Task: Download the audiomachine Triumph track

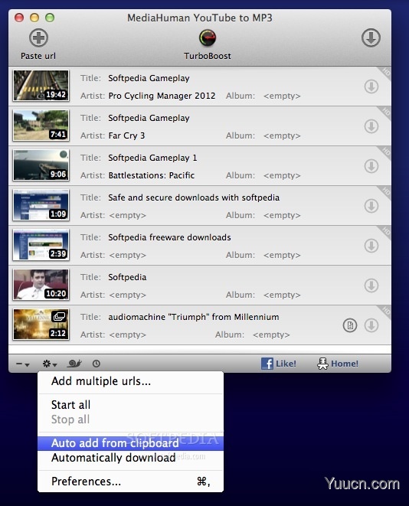Action: (371, 325)
